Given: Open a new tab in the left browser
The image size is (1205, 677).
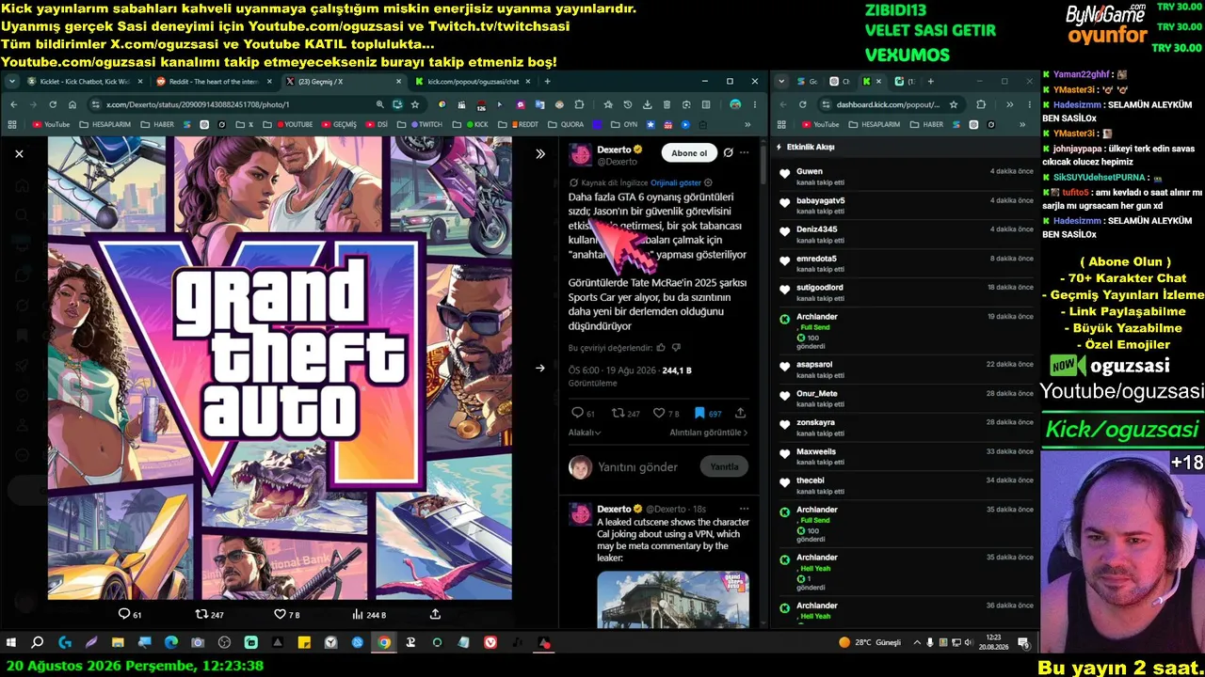Looking at the screenshot, I should pos(547,82).
